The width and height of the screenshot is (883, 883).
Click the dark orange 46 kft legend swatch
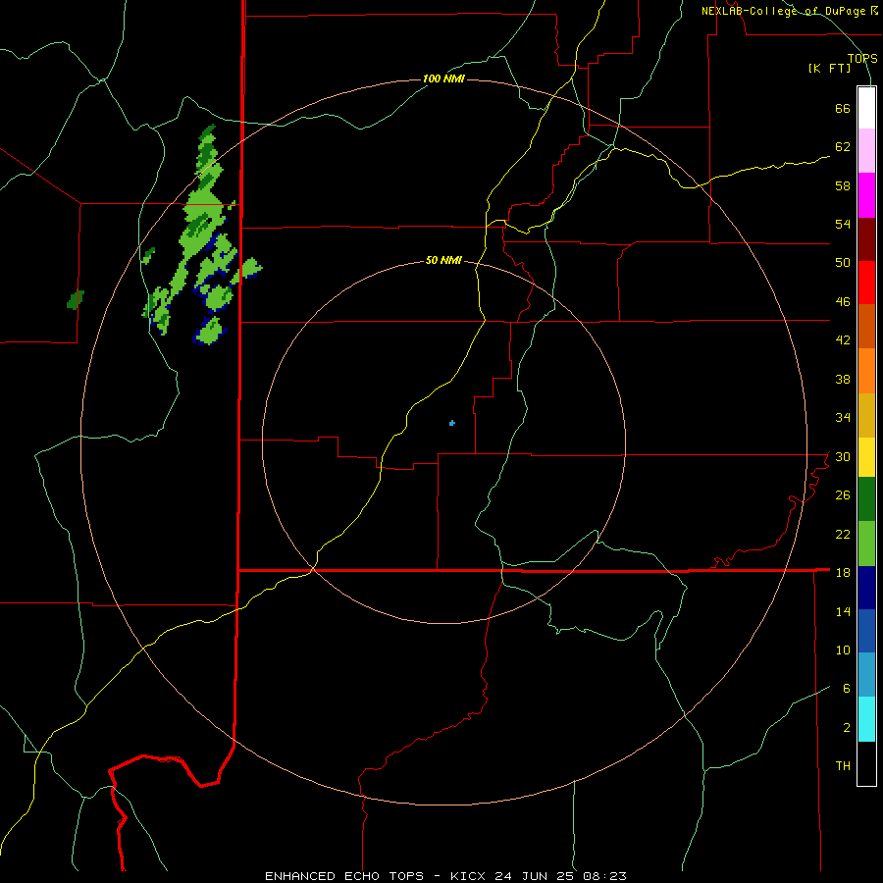[866, 327]
